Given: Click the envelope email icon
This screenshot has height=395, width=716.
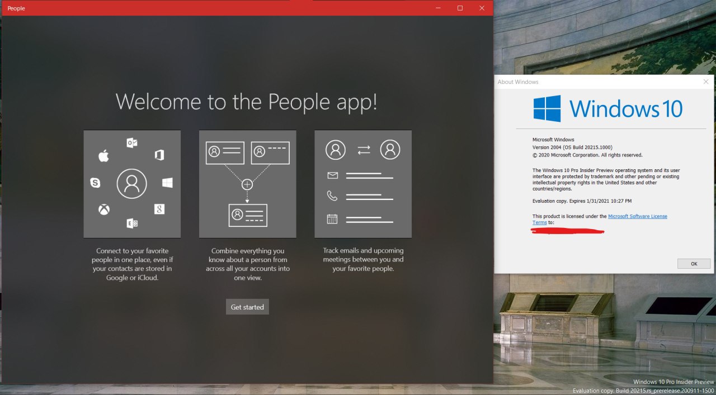Looking at the screenshot, I should click(333, 175).
